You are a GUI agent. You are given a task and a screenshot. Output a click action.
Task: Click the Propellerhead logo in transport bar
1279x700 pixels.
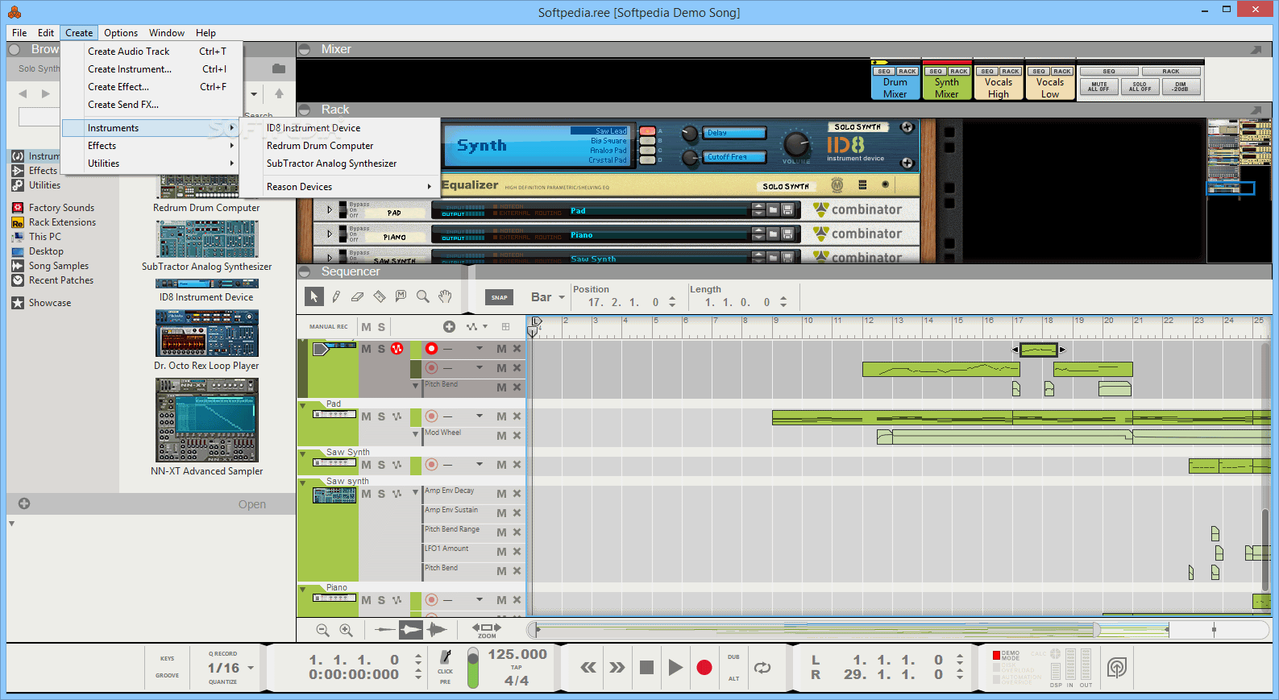tap(1116, 667)
